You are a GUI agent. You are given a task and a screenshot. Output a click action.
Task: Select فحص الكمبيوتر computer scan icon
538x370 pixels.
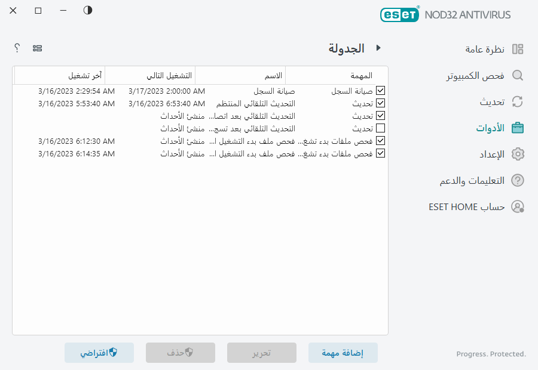517,76
